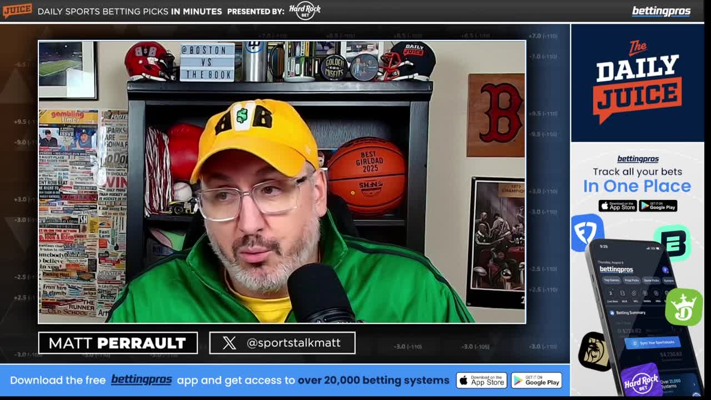
Task: Select the Game Picks tab
Action: [652, 281]
